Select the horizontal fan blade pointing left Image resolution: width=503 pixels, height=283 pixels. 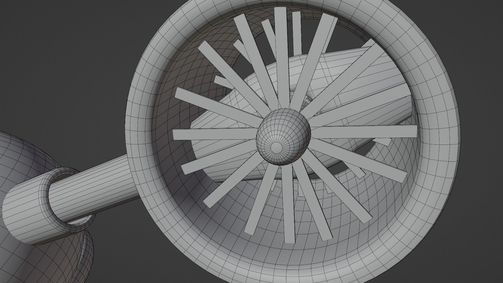click(x=215, y=134)
